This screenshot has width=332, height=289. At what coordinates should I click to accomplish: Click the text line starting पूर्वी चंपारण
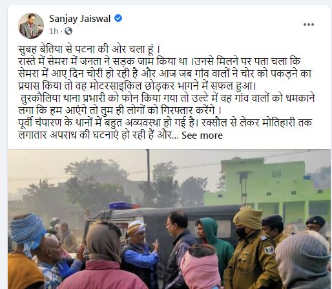[165, 123]
